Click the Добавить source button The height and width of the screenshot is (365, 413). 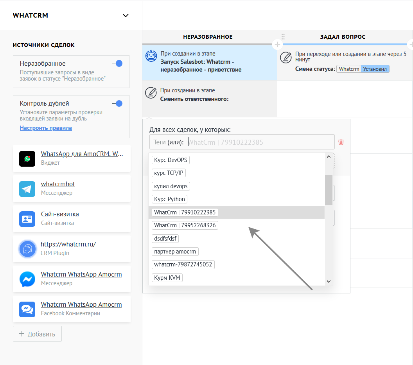point(38,334)
